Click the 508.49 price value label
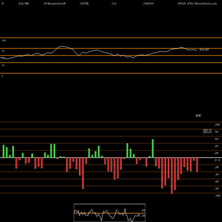 (x=207, y=132)
